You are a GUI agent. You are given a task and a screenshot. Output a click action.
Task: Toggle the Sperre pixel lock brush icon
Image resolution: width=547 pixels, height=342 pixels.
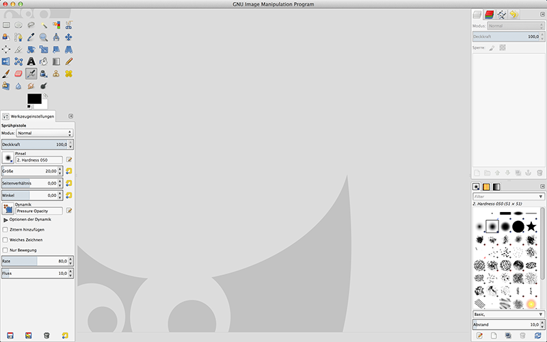coord(492,48)
